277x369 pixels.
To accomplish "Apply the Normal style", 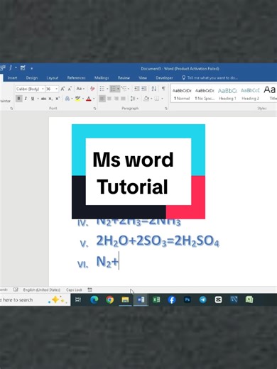I will (182, 94).
